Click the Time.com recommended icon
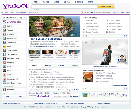 [4, 90]
